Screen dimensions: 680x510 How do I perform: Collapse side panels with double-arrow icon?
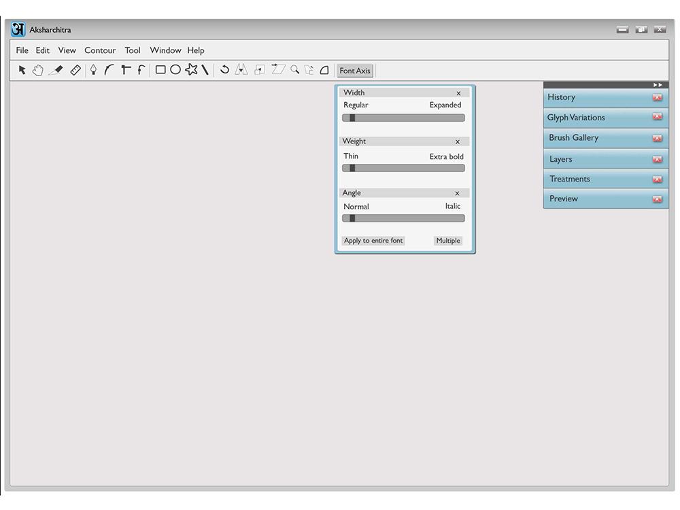[x=658, y=85]
